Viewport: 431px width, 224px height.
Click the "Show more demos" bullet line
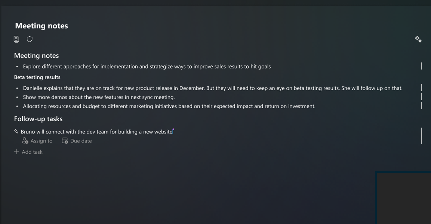[99, 97]
